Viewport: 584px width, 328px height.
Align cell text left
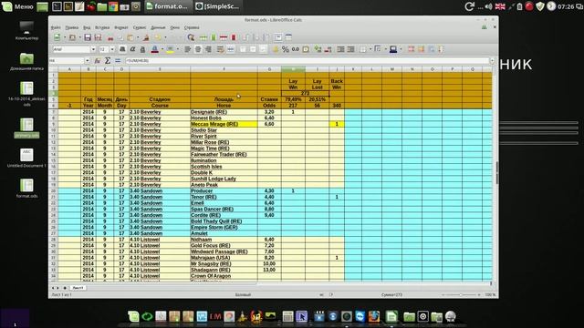(x=187, y=49)
